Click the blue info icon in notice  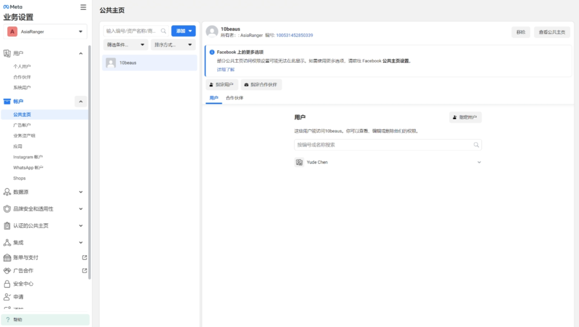(x=212, y=53)
